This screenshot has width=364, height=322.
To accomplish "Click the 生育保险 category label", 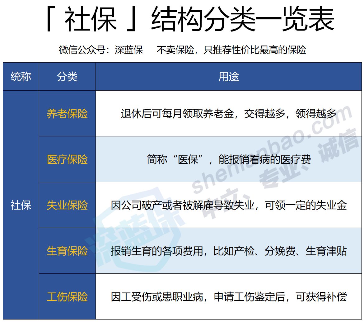I will (x=67, y=251).
